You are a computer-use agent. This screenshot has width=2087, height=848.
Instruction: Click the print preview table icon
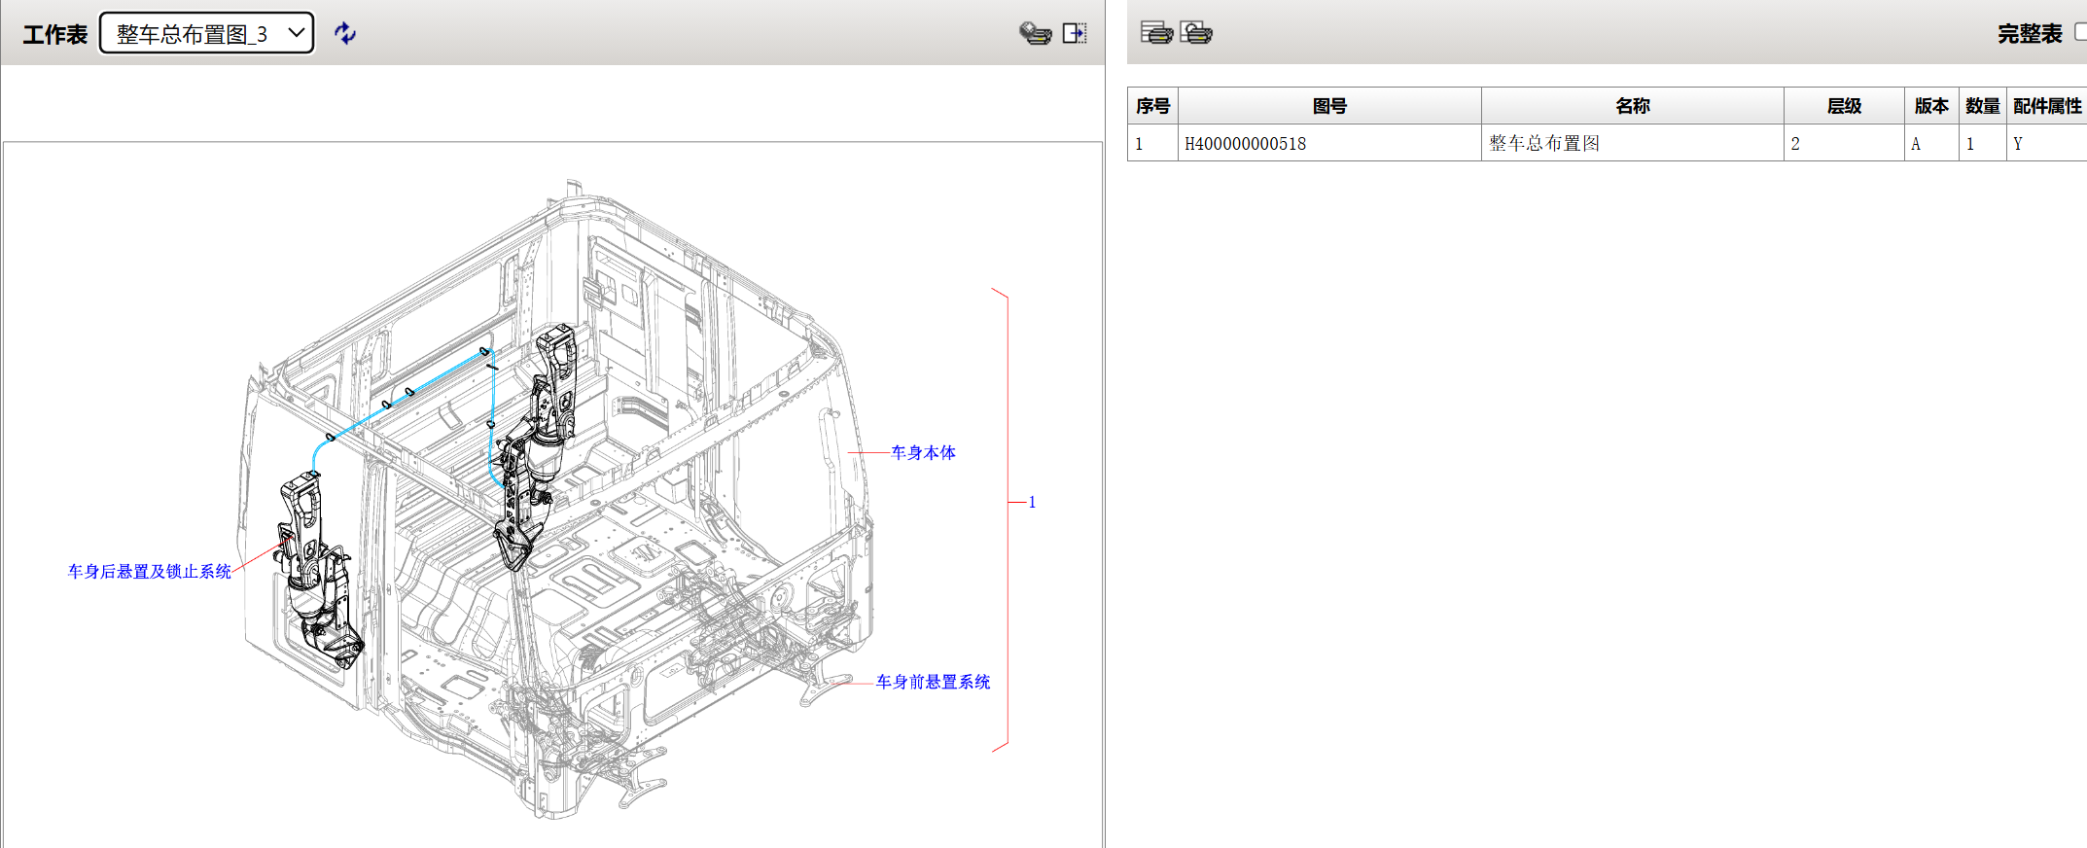[1196, 33]
